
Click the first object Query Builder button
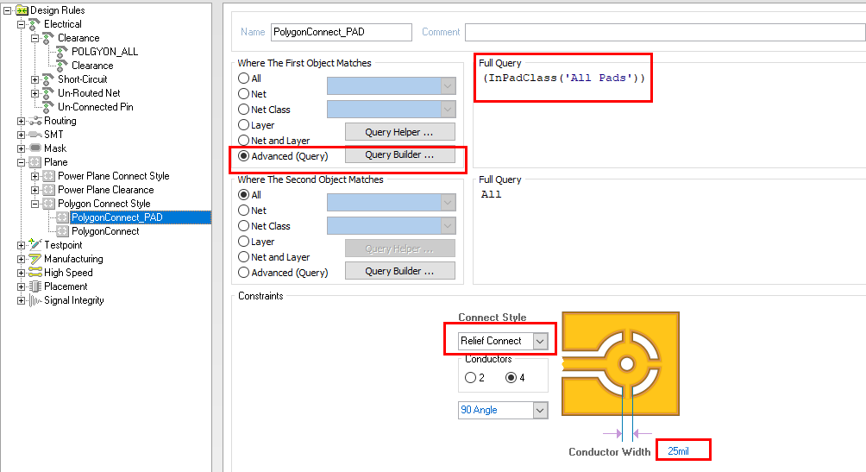click(399, 155)
